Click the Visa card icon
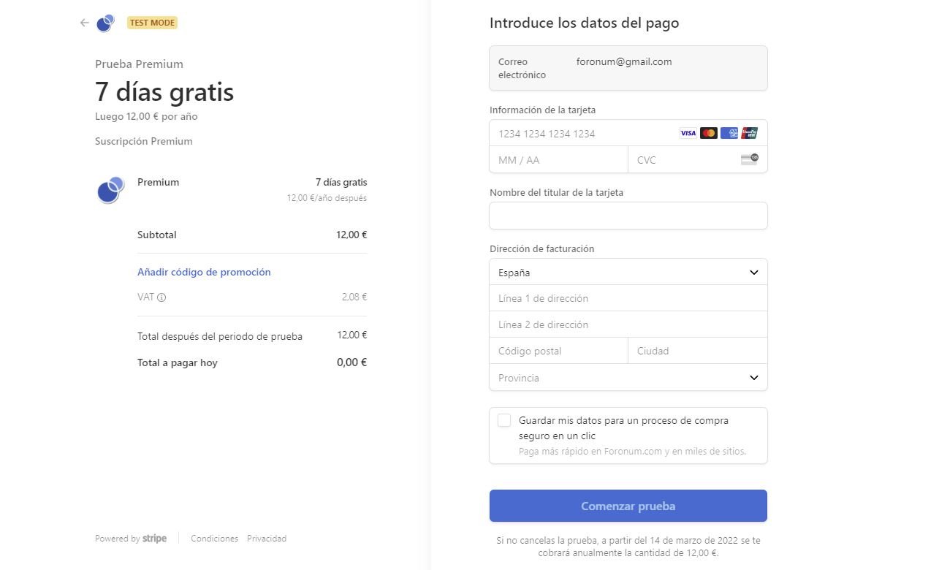This screenshot has width=939, height=570. pos(688,133)
